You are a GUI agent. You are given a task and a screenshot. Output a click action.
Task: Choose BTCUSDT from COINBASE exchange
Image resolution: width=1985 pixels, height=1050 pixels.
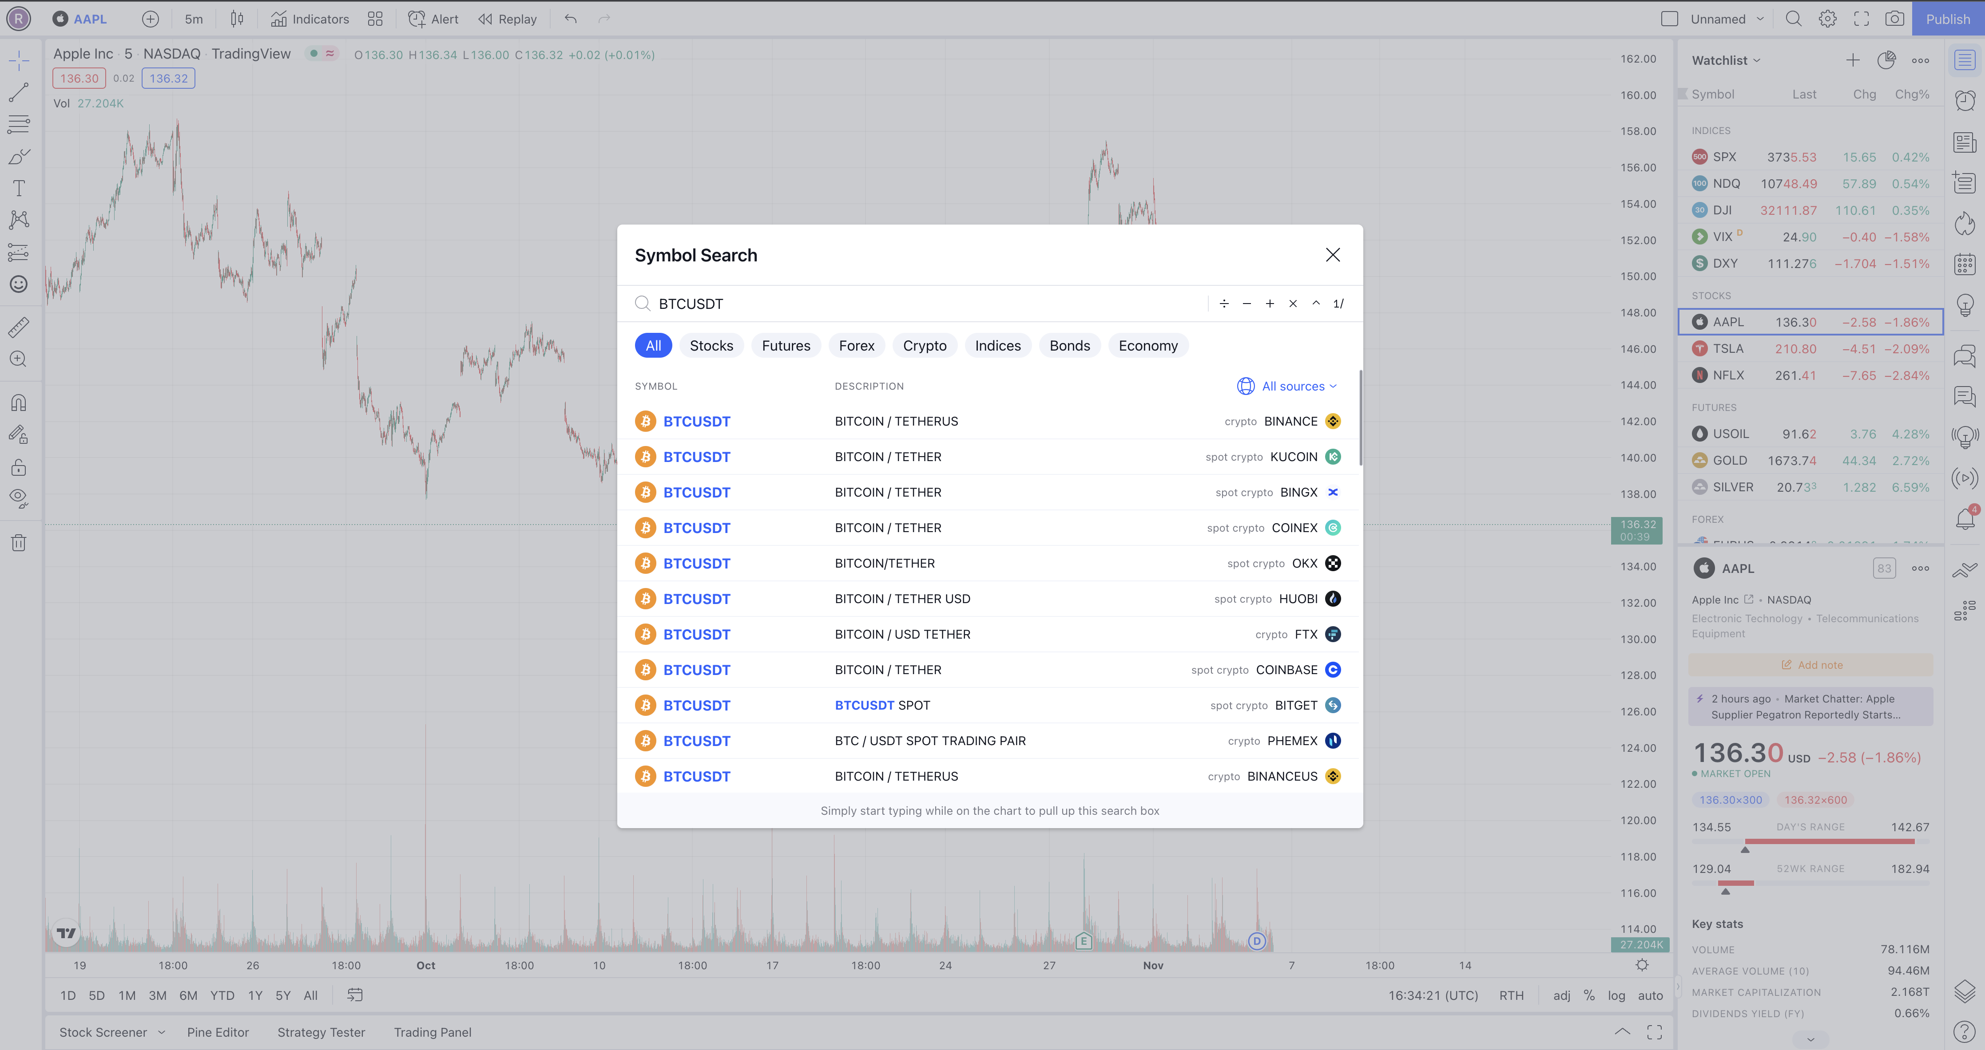(x=989, y=669)
